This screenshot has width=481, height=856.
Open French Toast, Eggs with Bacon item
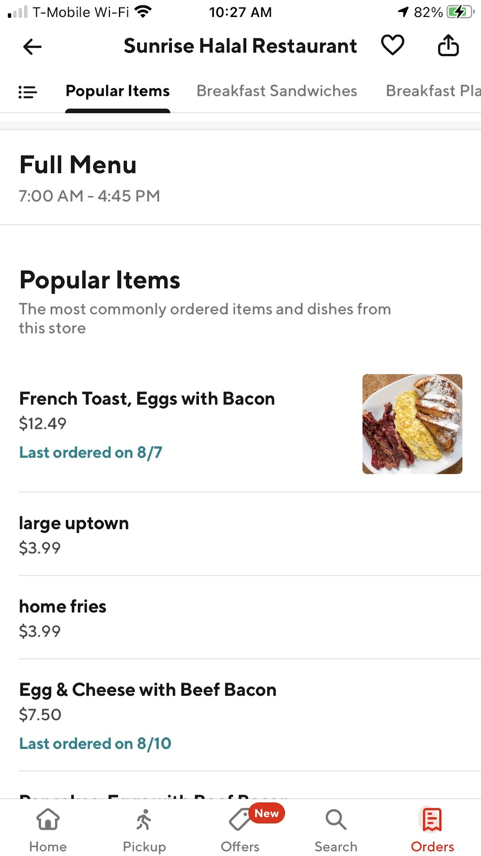pyautogui.click(x=147, y=399)
